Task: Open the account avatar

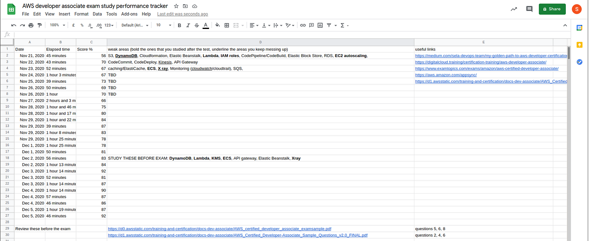Action: click(x=577, y=9)
